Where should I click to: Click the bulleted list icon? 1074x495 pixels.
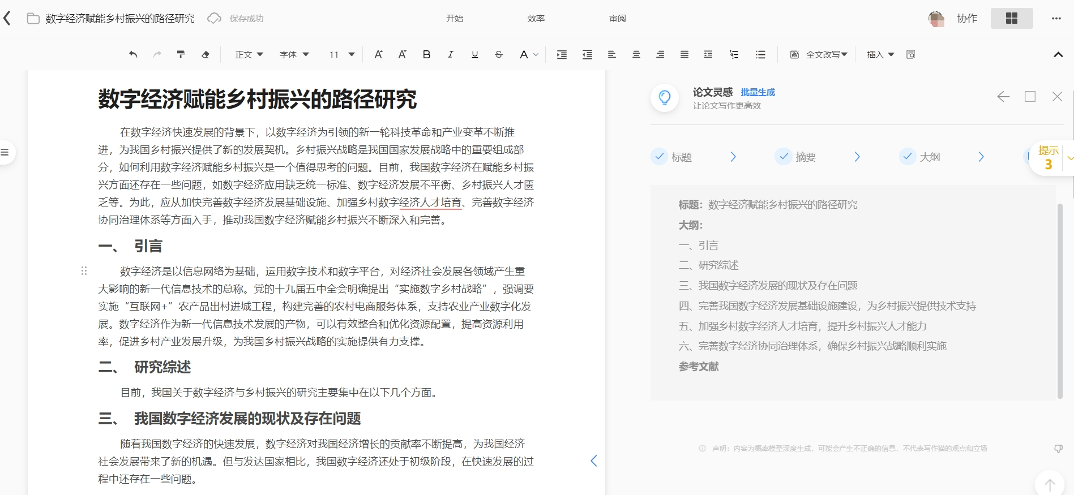click(x=760, y=54)
